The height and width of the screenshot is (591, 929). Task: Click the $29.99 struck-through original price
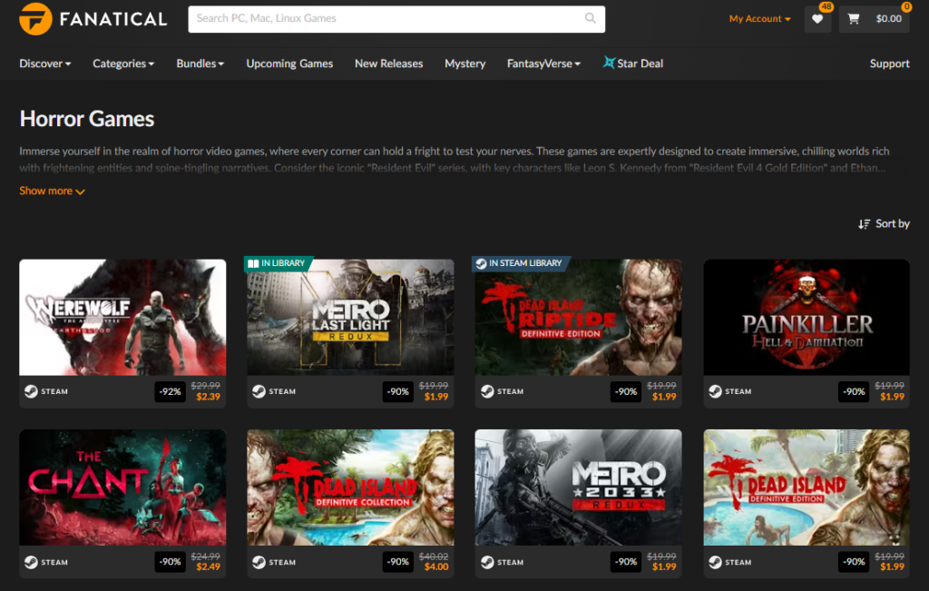coord(206,386)
